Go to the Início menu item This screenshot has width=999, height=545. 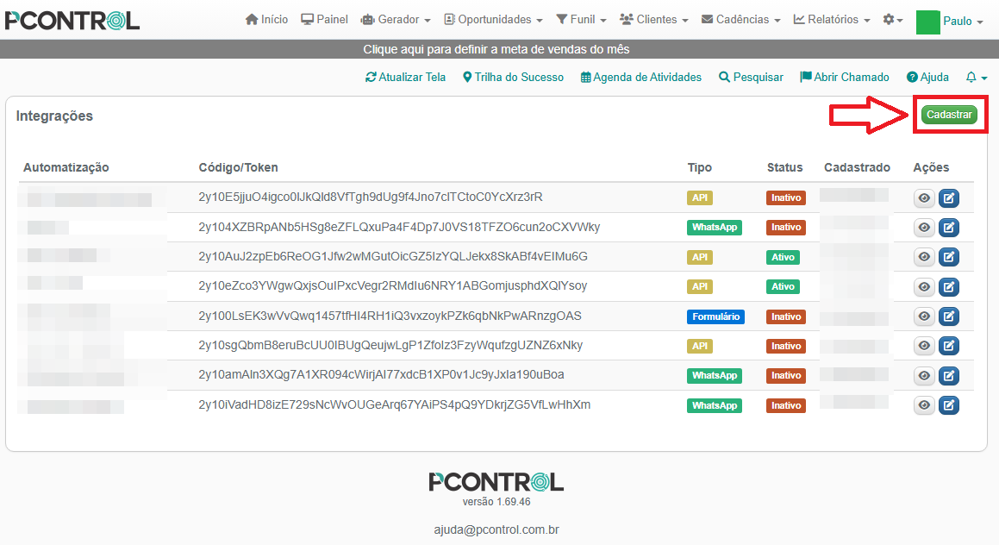266,20
